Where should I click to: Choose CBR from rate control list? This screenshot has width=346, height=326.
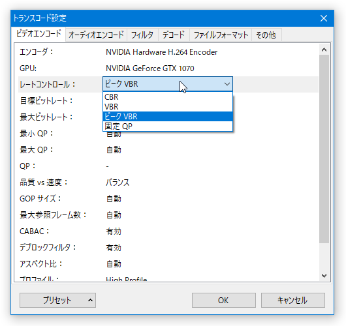pos(168,97)
